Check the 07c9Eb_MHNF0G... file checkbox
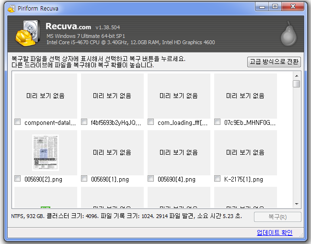This screenshot has width=311, height=244. pos(218,122)
